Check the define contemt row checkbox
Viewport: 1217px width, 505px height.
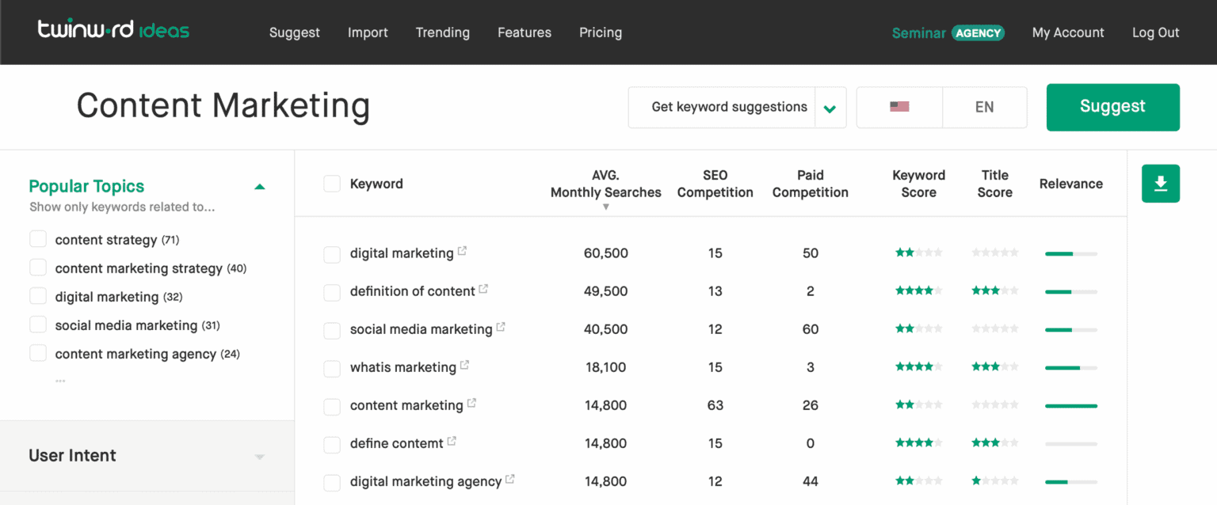tap(332, 444)
